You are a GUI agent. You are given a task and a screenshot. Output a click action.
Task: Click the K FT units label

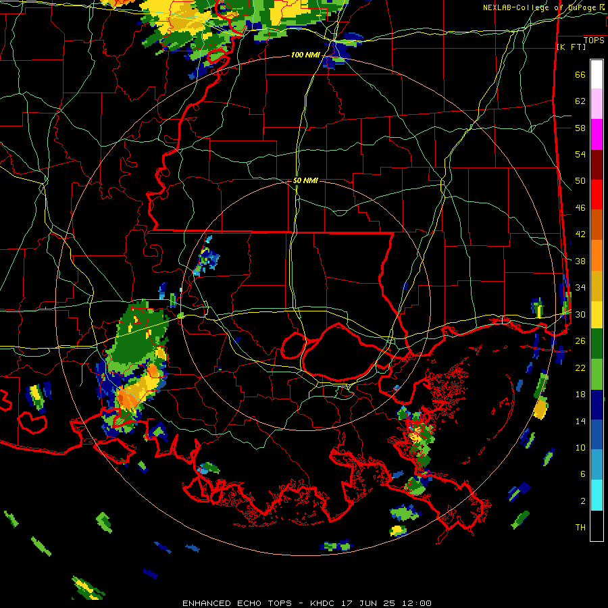click(571, 47)
